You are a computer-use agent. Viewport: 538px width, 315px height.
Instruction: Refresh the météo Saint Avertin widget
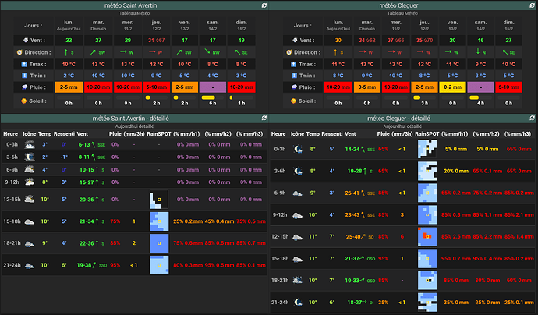click(x=264, y=5)
